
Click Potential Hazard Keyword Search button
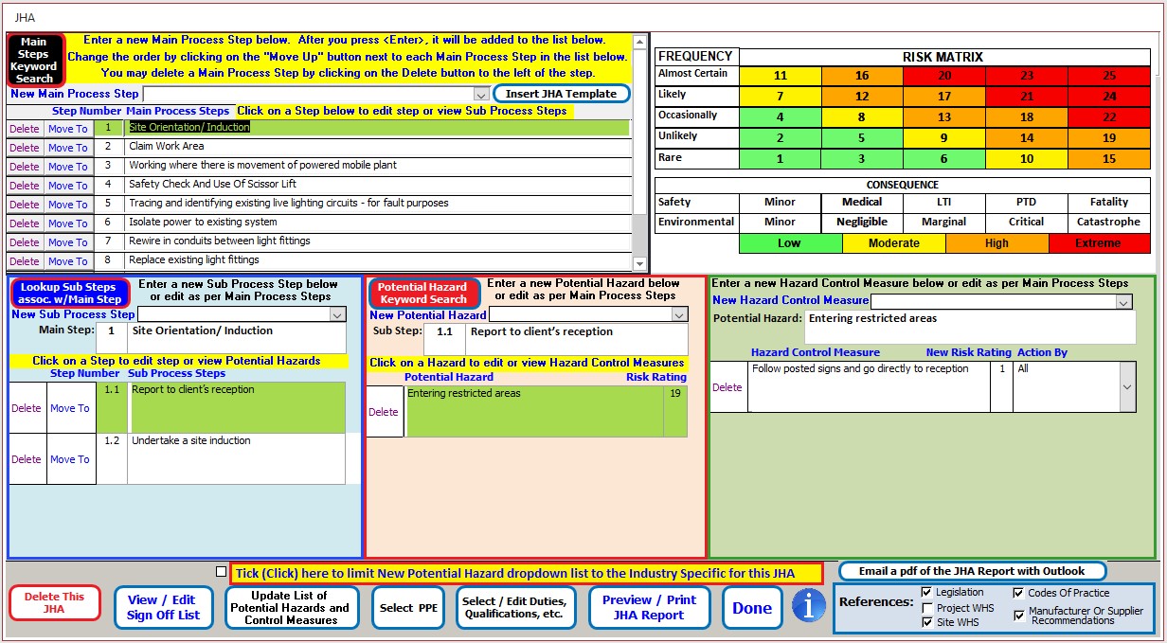point(423,293)
